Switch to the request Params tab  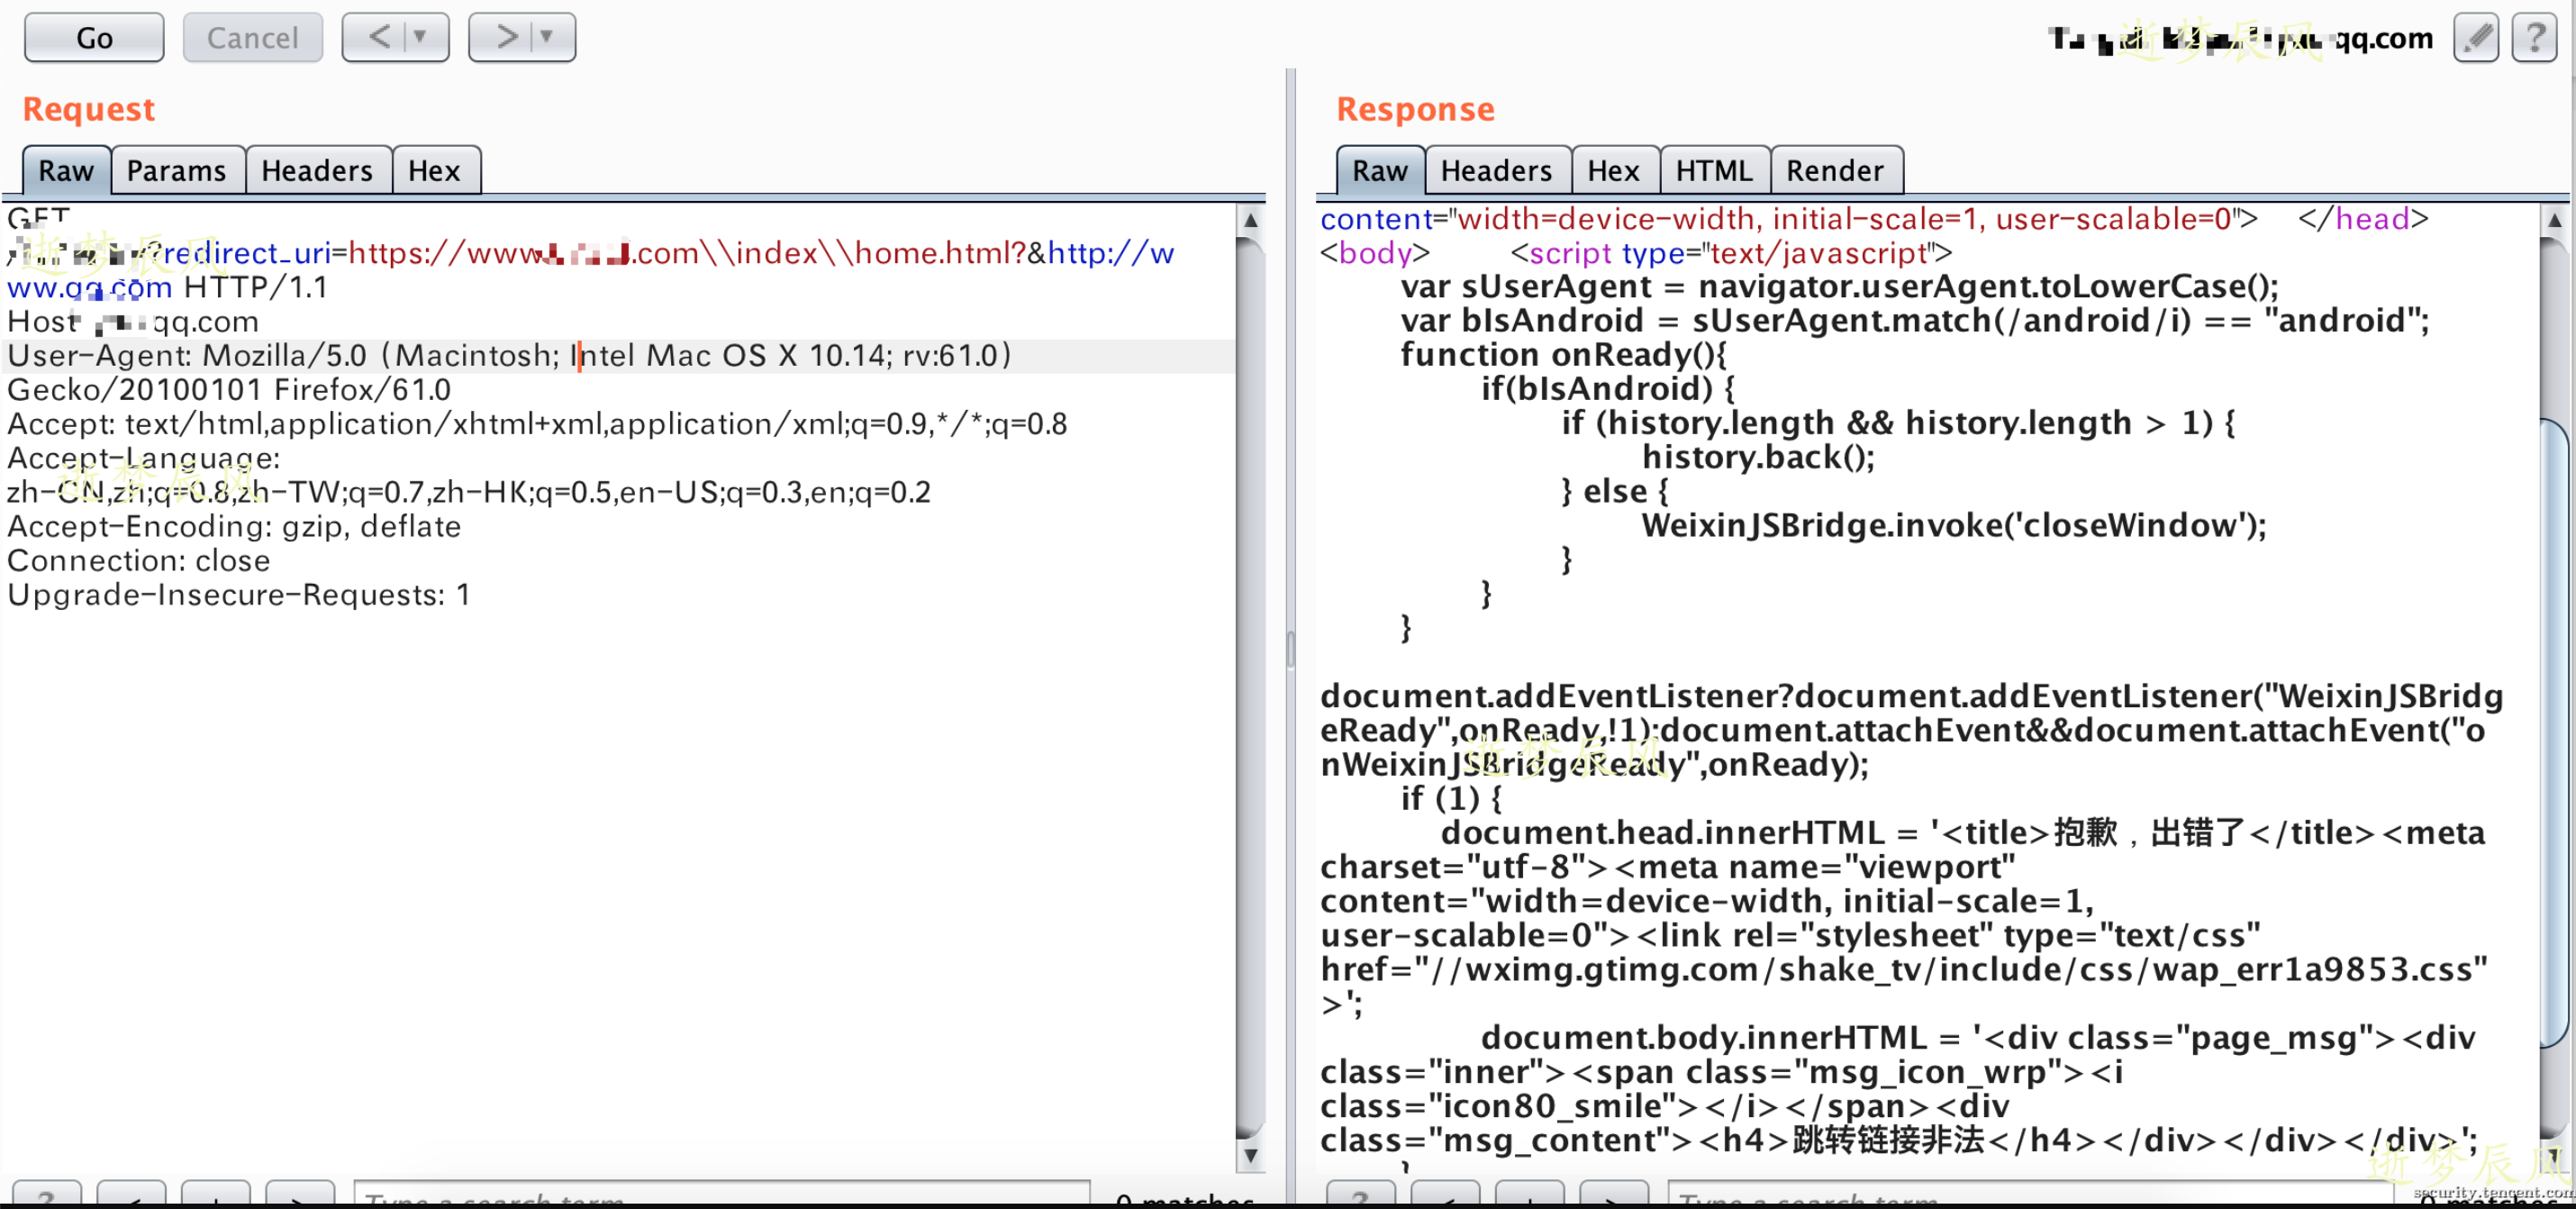[176, 171]
